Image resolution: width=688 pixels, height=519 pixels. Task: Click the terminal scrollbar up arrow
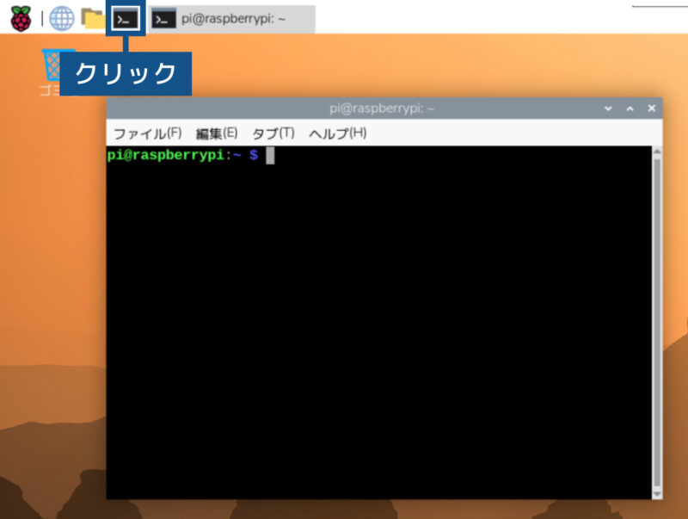(x=657, y=152)
